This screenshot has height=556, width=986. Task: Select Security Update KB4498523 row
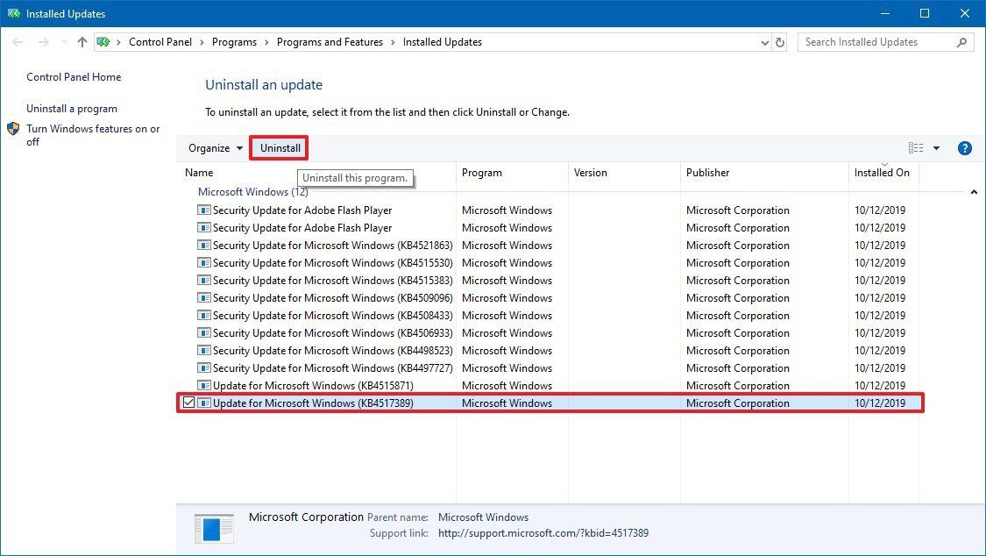[x=551, y=351]
